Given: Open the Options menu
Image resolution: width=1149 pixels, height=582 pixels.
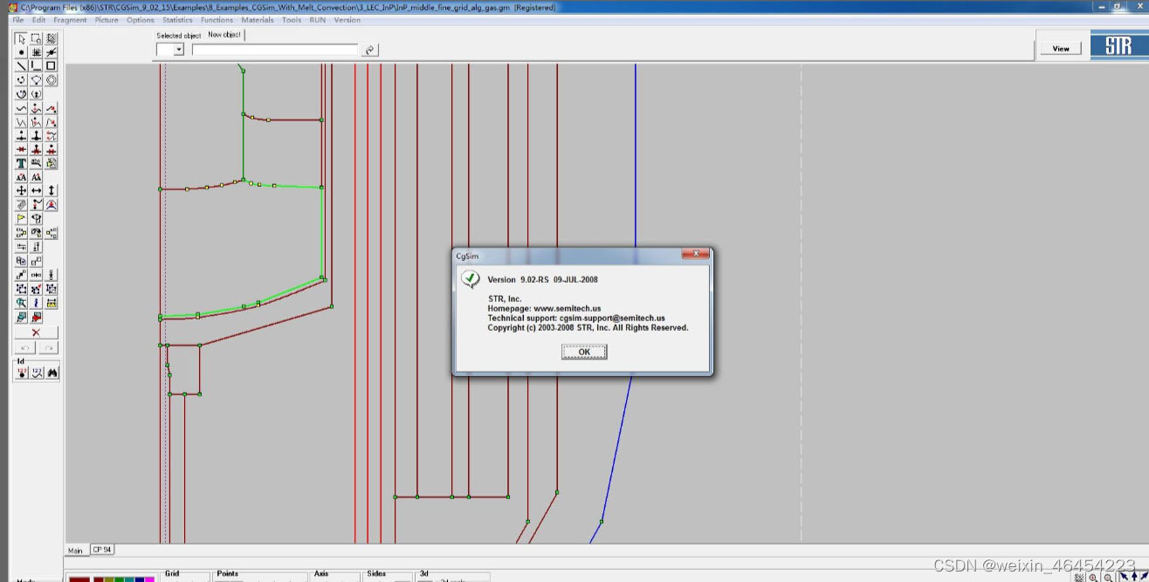Looking at the screenshot, I should click(x=140, y=19).
